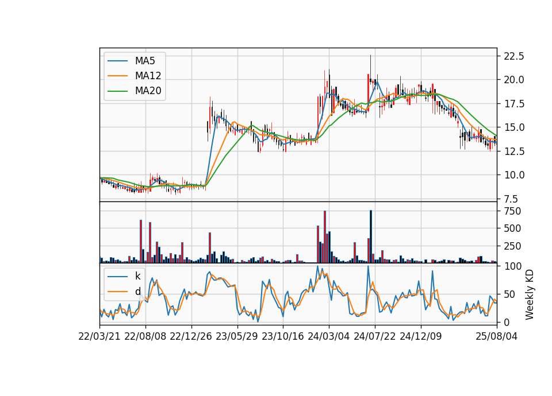
Task: Click the 250 volume axis label
Action: [512, 246]
